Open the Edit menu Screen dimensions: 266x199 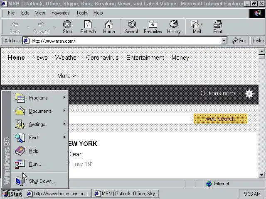coord(25,13)
